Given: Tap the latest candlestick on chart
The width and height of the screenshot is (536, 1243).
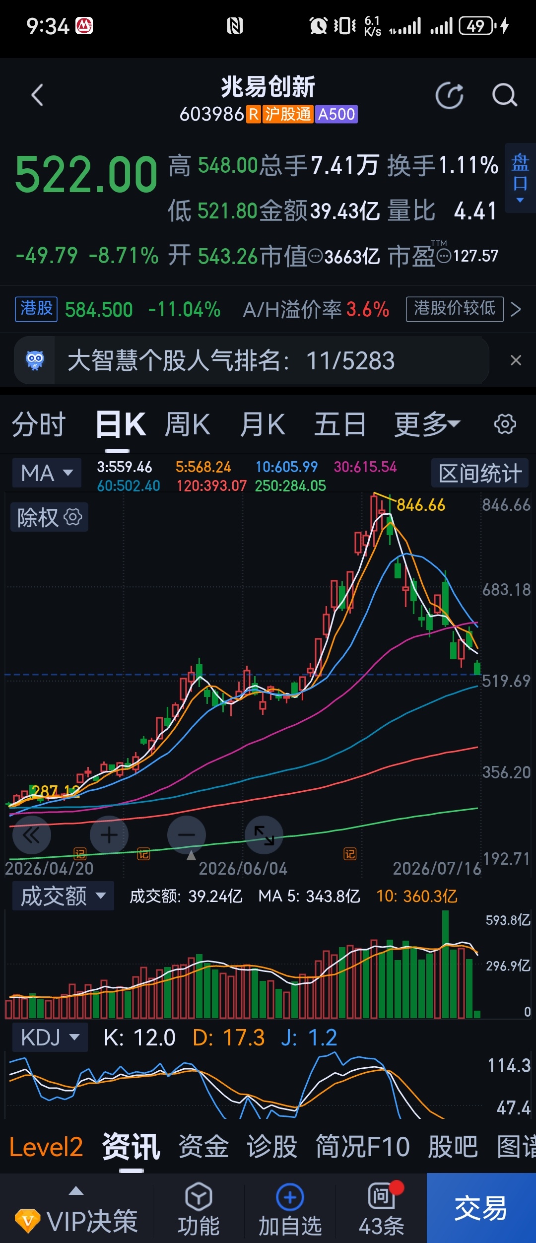Looking at the screenshot, I should point(477,668).
